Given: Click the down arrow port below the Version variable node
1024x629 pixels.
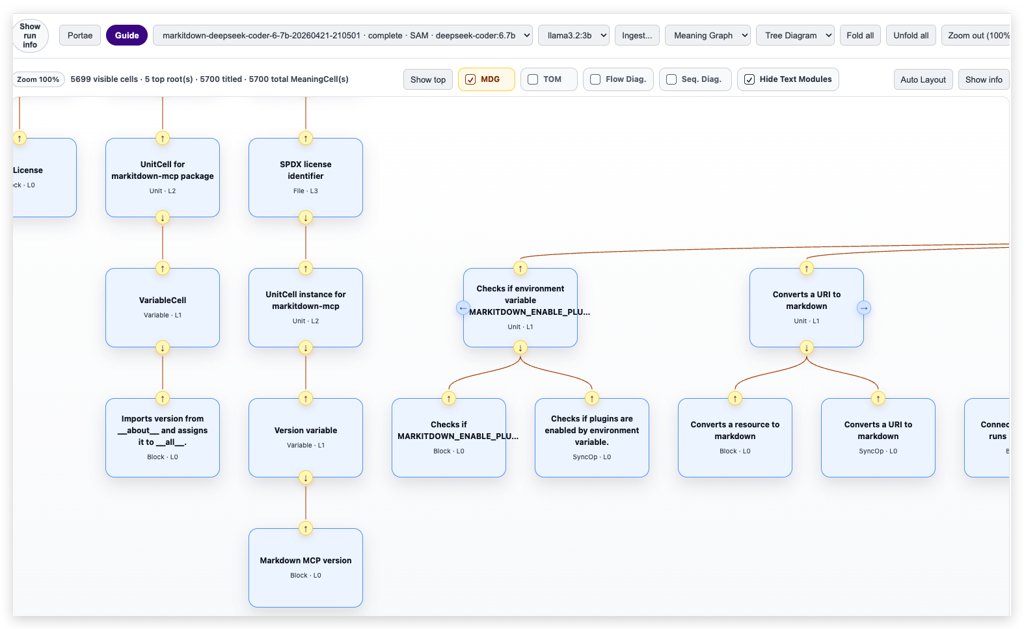Looking at the screenshot, I should click(x=306, y=477).
